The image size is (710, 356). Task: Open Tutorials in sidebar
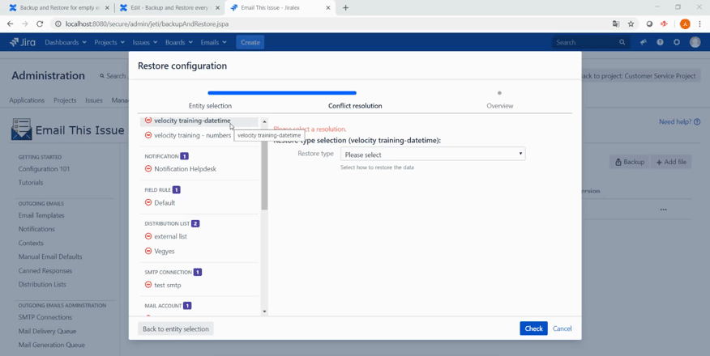31,183
